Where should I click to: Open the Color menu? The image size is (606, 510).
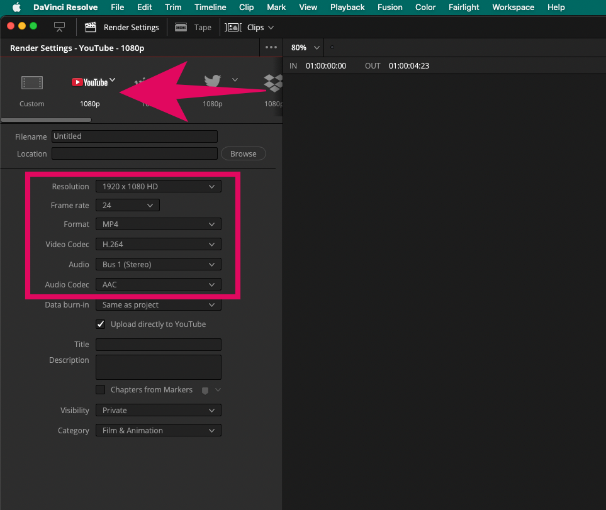point(425,8)
